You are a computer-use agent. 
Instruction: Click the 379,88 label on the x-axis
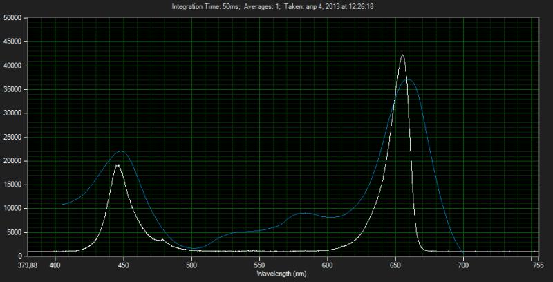click(26, 263)
